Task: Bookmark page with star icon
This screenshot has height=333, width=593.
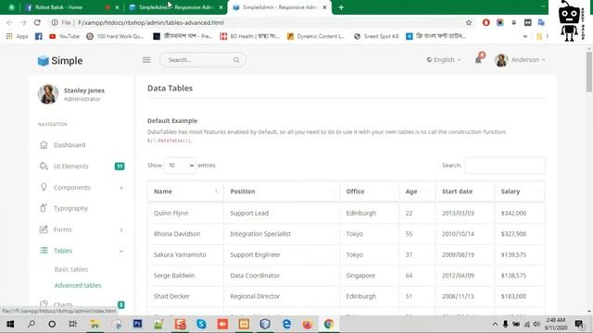Action: pos(469,22)
